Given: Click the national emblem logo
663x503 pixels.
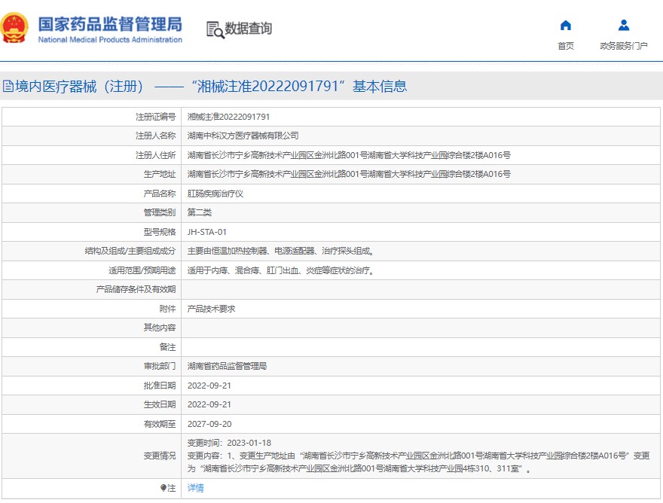Looking at the screenshot, I should [x=14, y=28].
